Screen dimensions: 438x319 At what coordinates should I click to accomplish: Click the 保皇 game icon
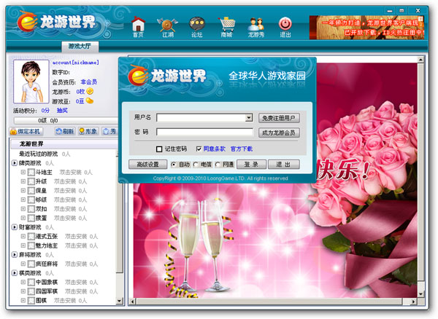coord(31,191)
